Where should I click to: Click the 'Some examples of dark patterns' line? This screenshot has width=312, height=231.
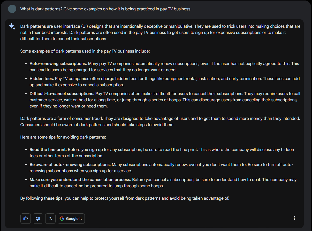click(85, 51)
